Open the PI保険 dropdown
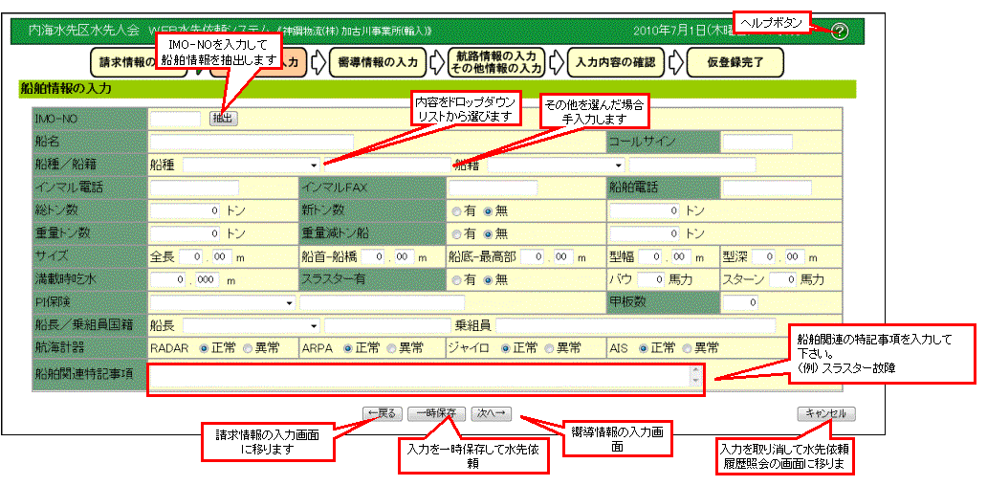This screenshot has height=486, width=987. pyautogui.click(x=222, y=303)
